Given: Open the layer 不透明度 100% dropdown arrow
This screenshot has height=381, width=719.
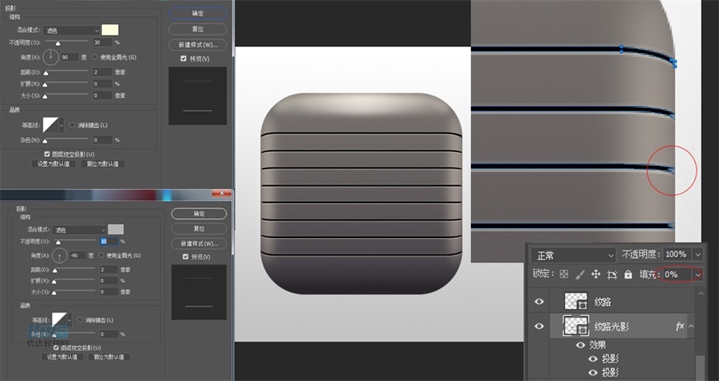Looking at the screenshot, I should click(x=698, y=254).
